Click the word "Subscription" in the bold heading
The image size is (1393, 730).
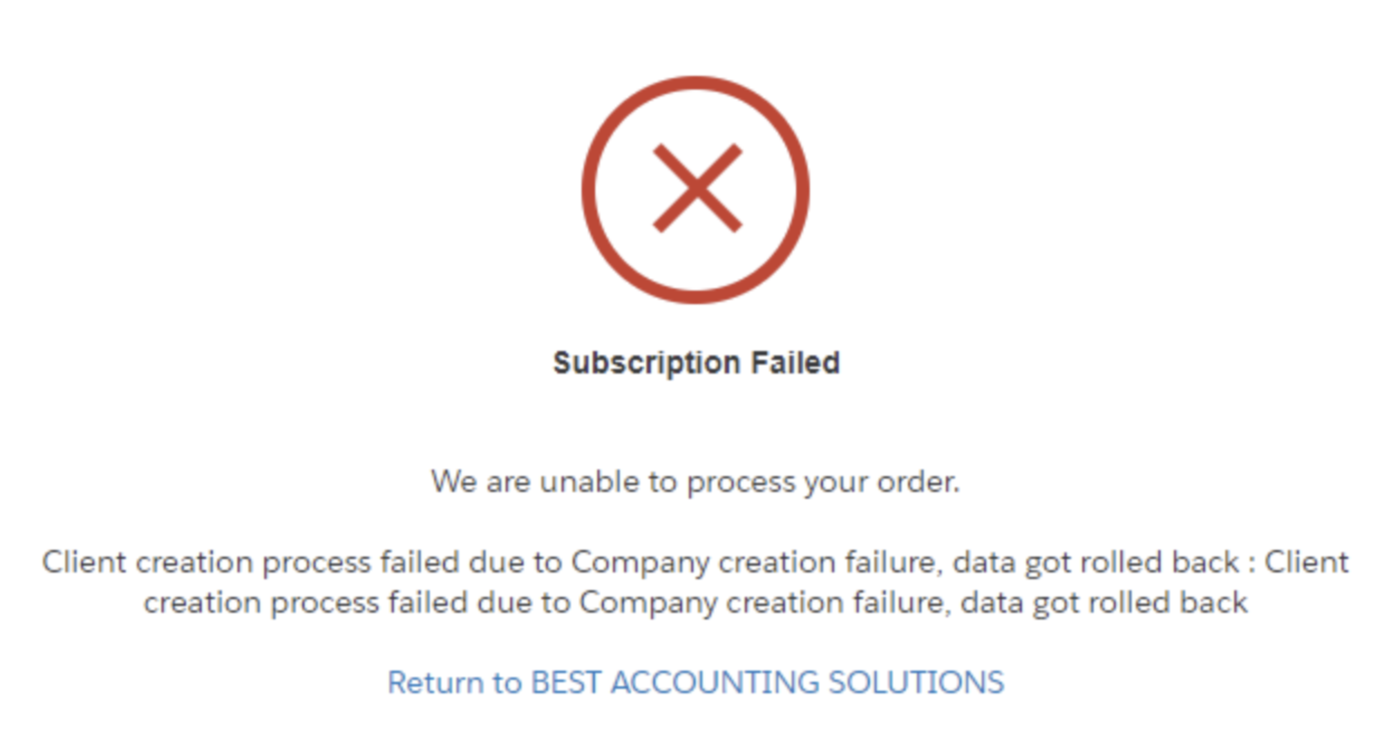pos(647,363)
